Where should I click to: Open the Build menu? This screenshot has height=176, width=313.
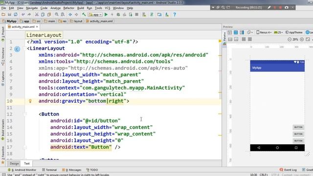(x=81, y=8)
